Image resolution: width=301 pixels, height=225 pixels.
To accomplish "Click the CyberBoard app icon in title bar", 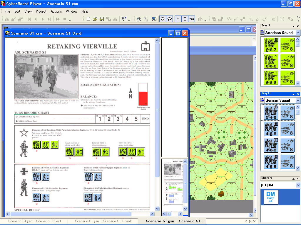I will pos(3,4).
